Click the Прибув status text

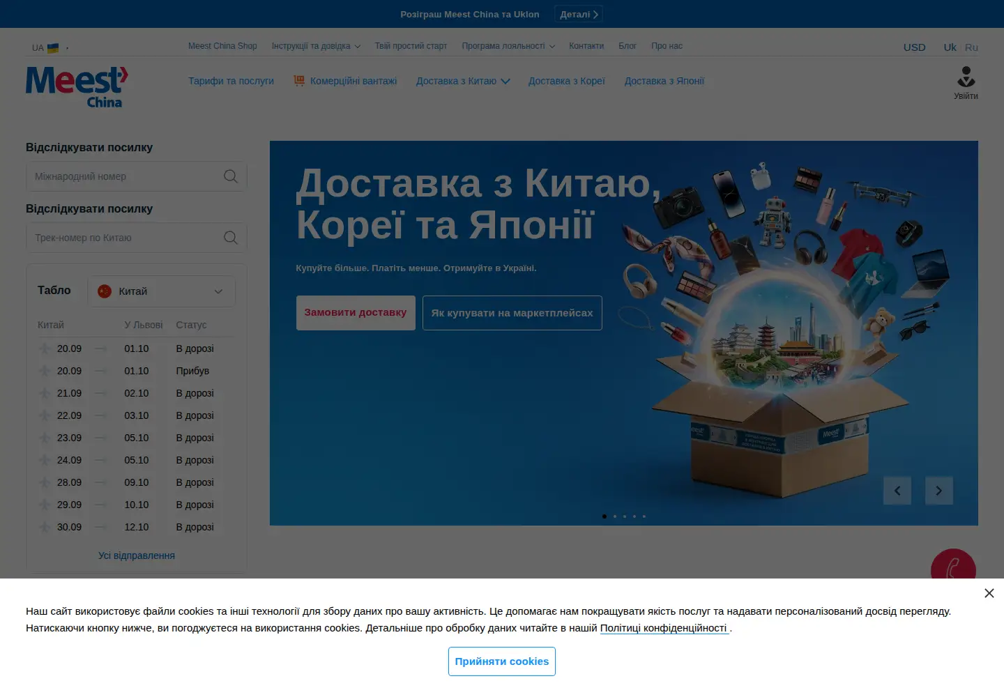coord(192,371)
